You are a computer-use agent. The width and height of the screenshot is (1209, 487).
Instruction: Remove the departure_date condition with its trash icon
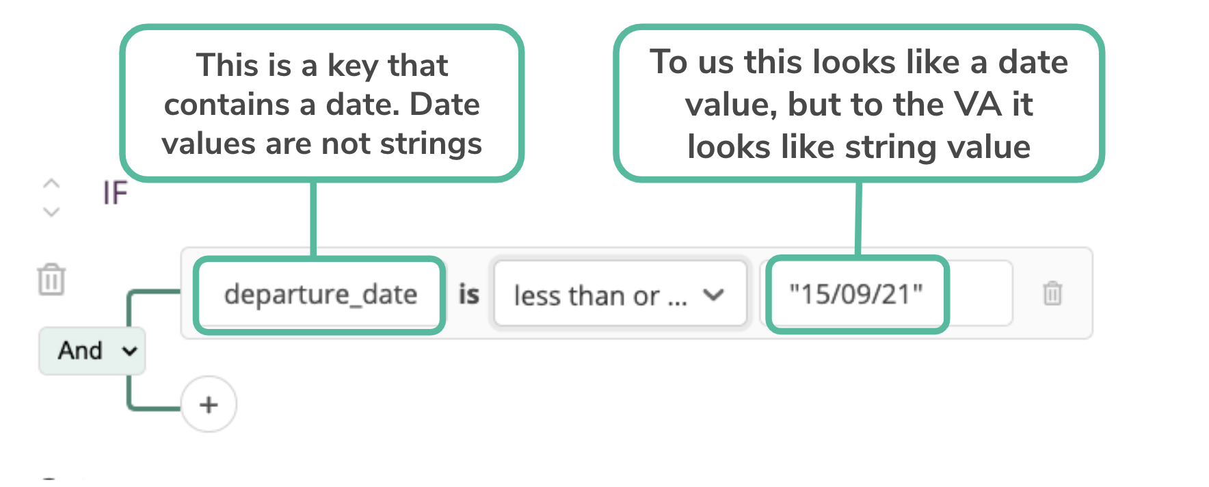tap(1052, 293)
